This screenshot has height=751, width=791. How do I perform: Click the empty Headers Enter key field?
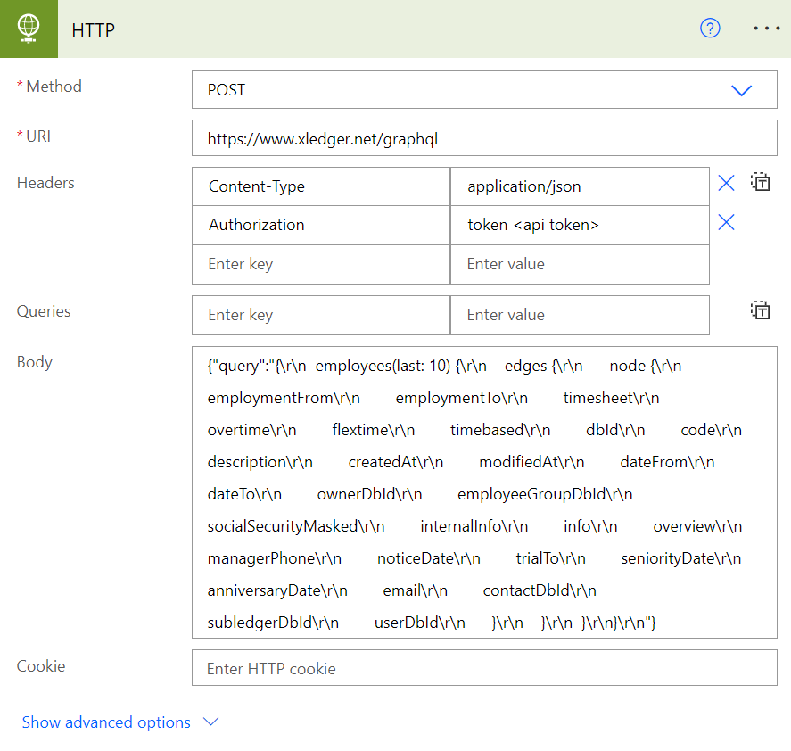point(321,265)
